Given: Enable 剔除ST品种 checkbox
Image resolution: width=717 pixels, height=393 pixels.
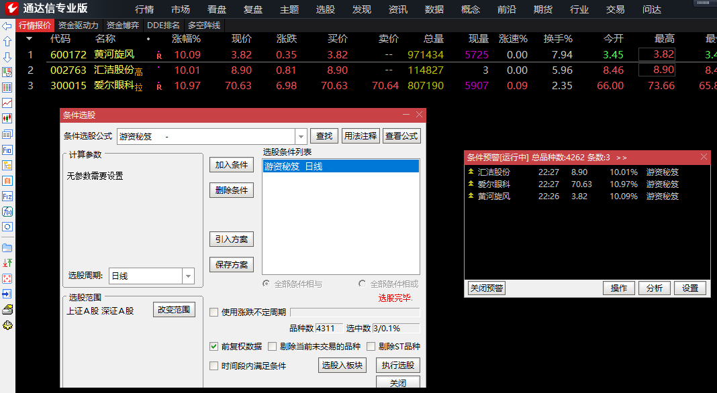Looking at the screenshot, I should click(371, 346).
